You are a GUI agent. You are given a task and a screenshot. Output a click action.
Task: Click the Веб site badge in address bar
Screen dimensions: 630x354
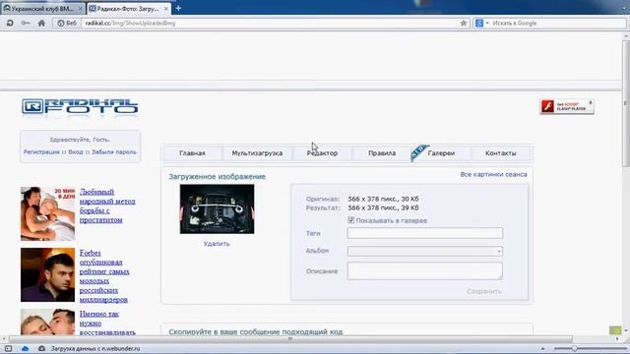click(67, 24)
